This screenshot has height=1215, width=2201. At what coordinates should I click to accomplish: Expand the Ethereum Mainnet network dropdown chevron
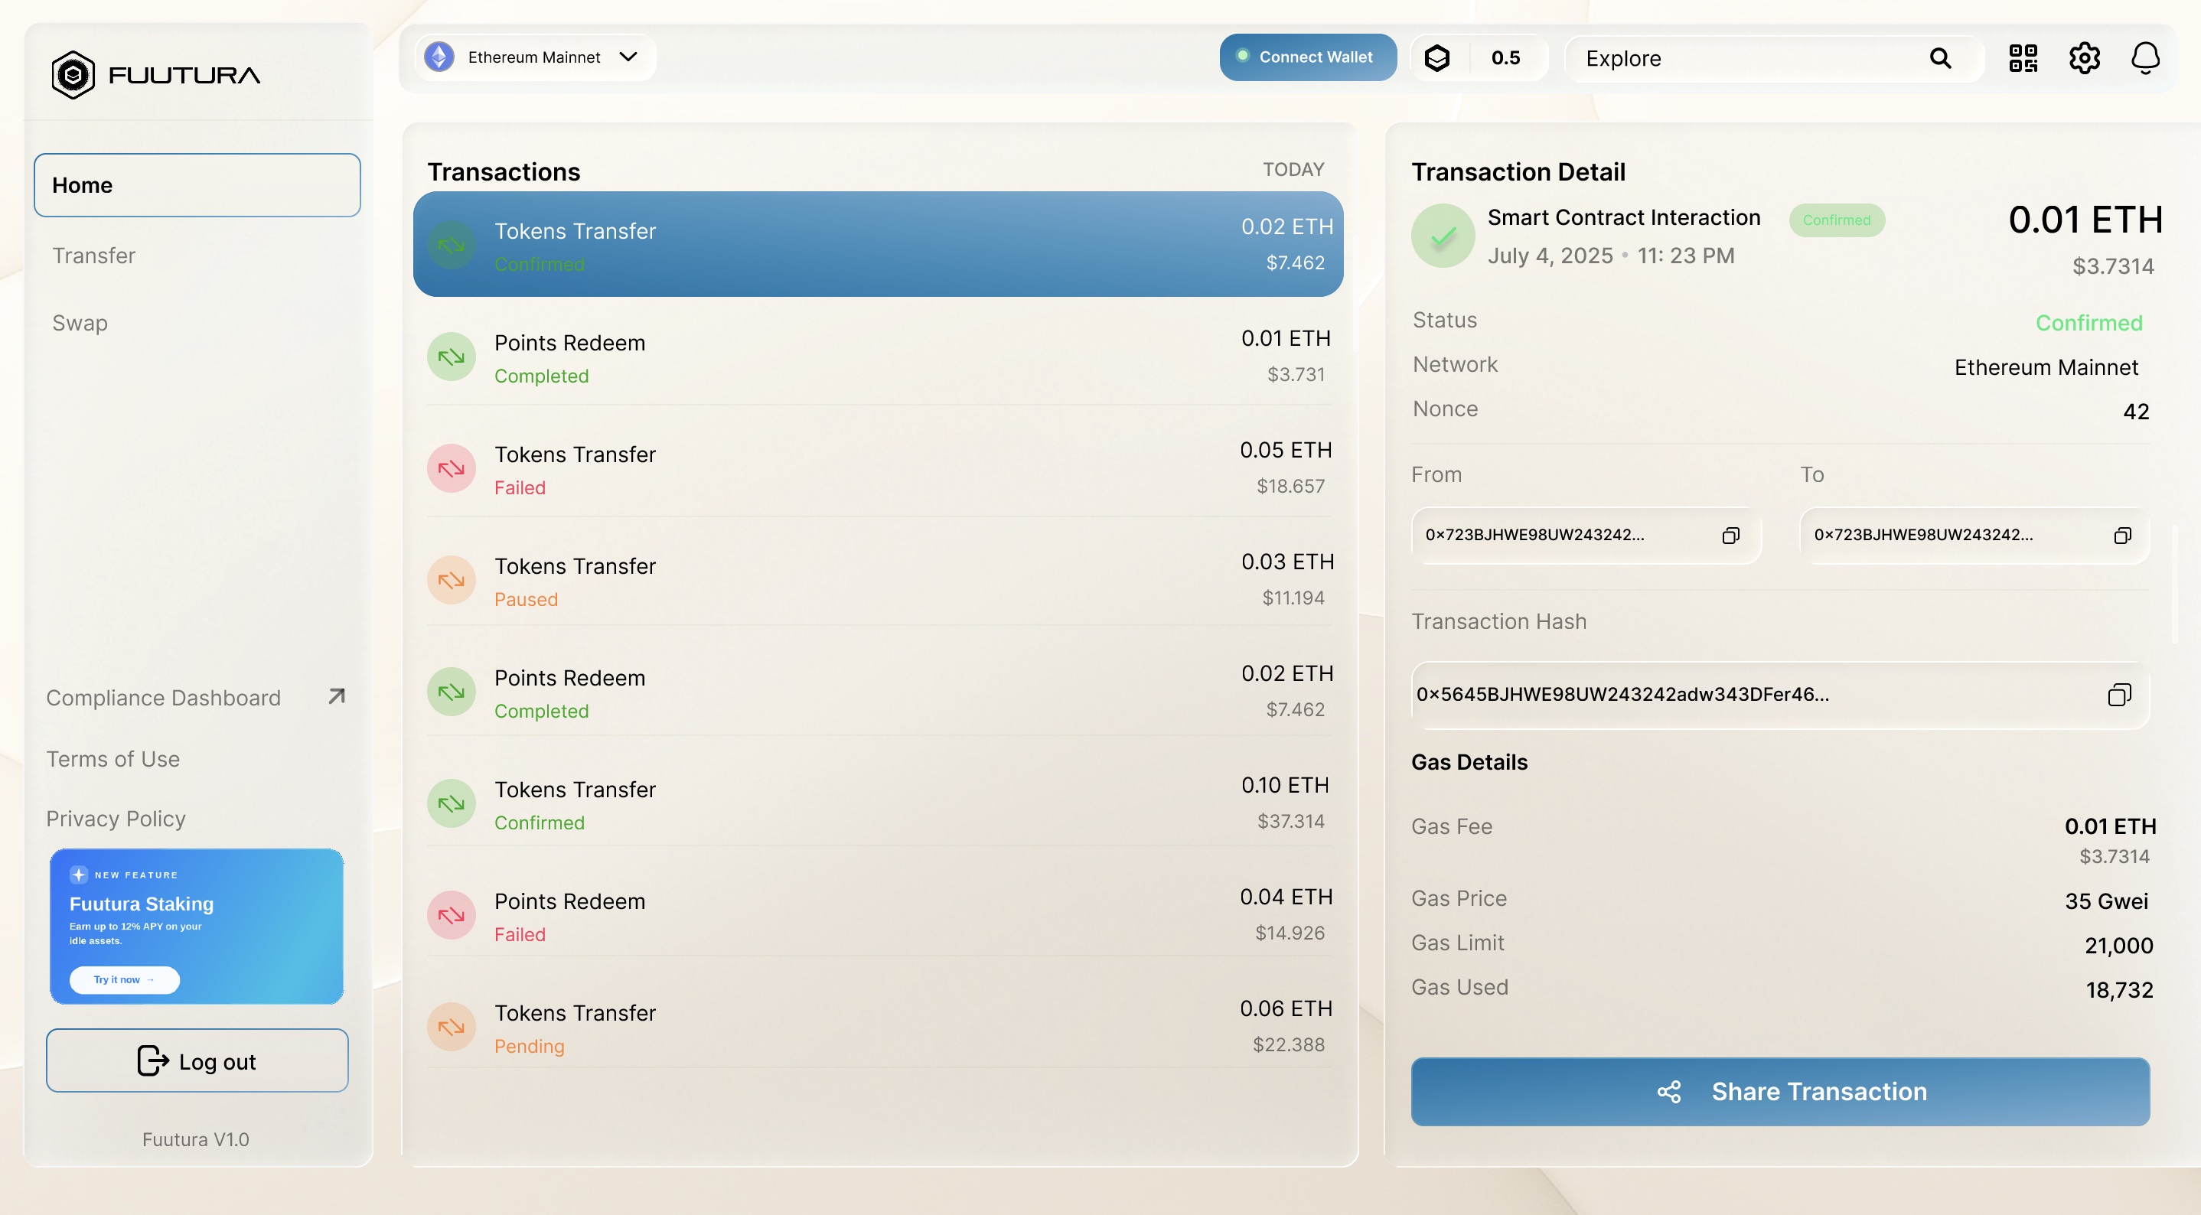[629, 57]
